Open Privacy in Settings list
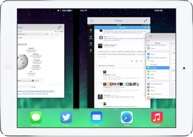 (158, 48)
